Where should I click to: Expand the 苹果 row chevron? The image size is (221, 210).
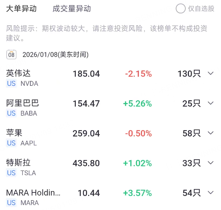[x=211, y=133]
